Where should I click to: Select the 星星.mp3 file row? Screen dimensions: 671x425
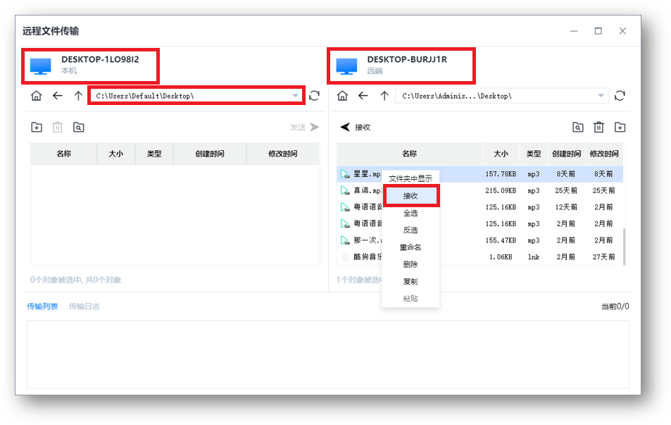point(479,174)
